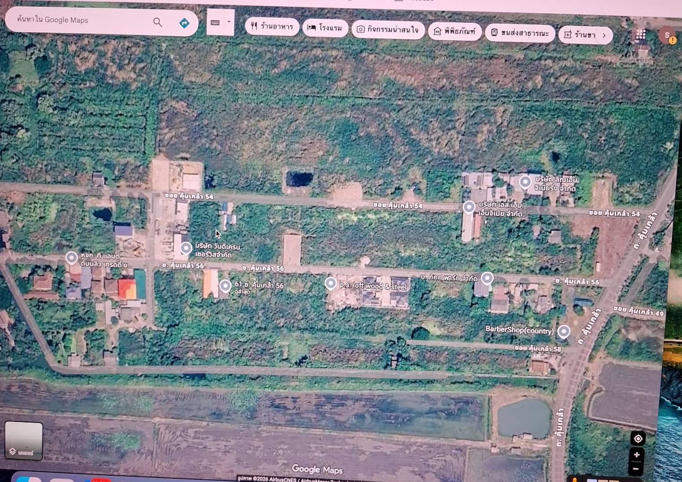Viewport: 682px width, 482px height.
Task: Click the 61 ซ. คุ้มเกล้า 56 pin
Action: tap(225, 285)
